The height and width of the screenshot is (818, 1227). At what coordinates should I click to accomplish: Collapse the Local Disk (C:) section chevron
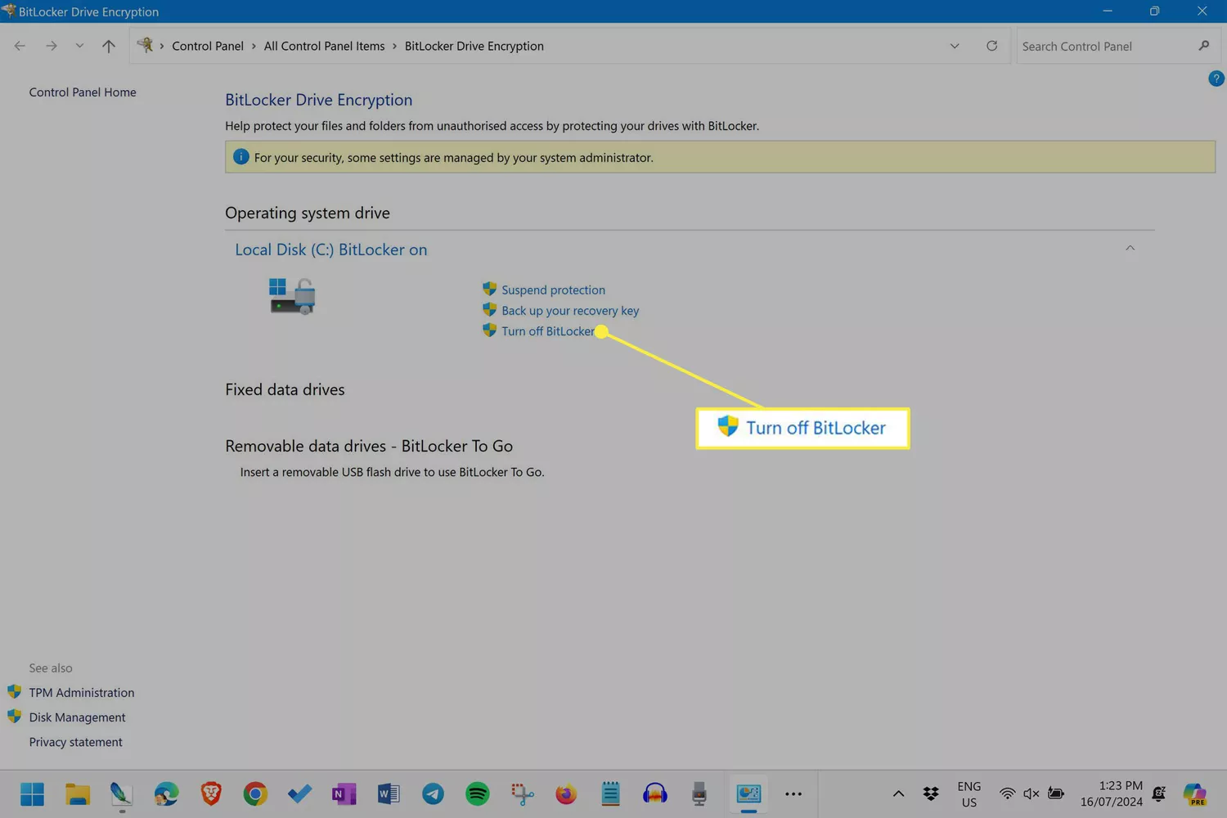pyautogui.click(x=1130, y=248)
